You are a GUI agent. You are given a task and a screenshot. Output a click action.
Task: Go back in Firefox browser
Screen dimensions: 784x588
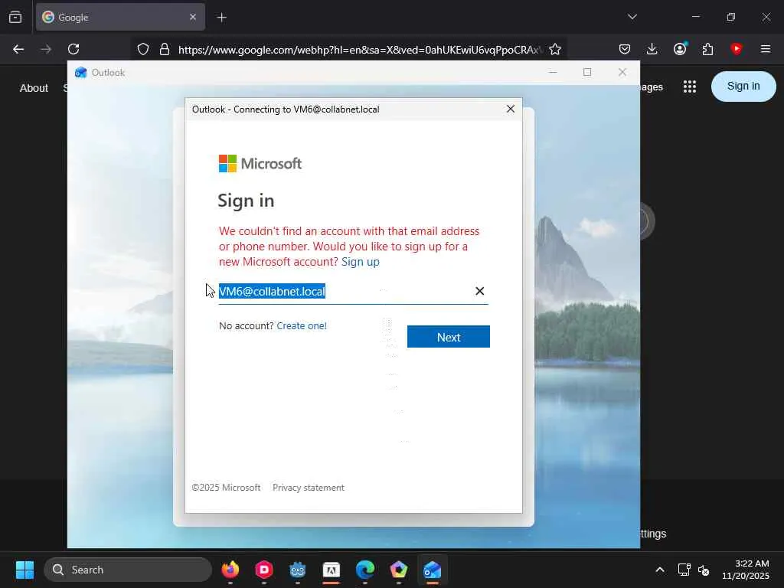[x=18, y=49]
